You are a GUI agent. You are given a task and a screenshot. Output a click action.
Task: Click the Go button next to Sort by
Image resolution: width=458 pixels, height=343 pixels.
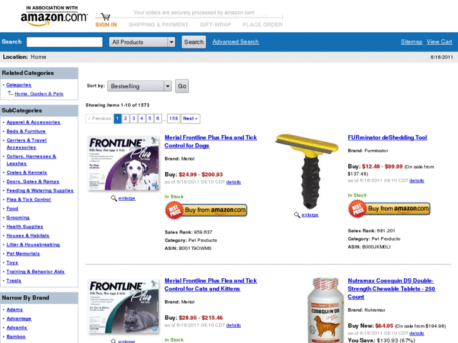pyautogui.click(x=182, y=86)
